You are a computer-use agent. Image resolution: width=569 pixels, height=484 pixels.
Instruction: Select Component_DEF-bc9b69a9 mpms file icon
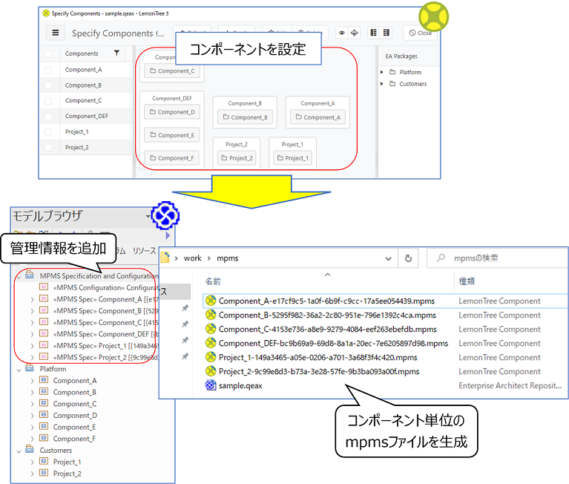click(211, 343)
